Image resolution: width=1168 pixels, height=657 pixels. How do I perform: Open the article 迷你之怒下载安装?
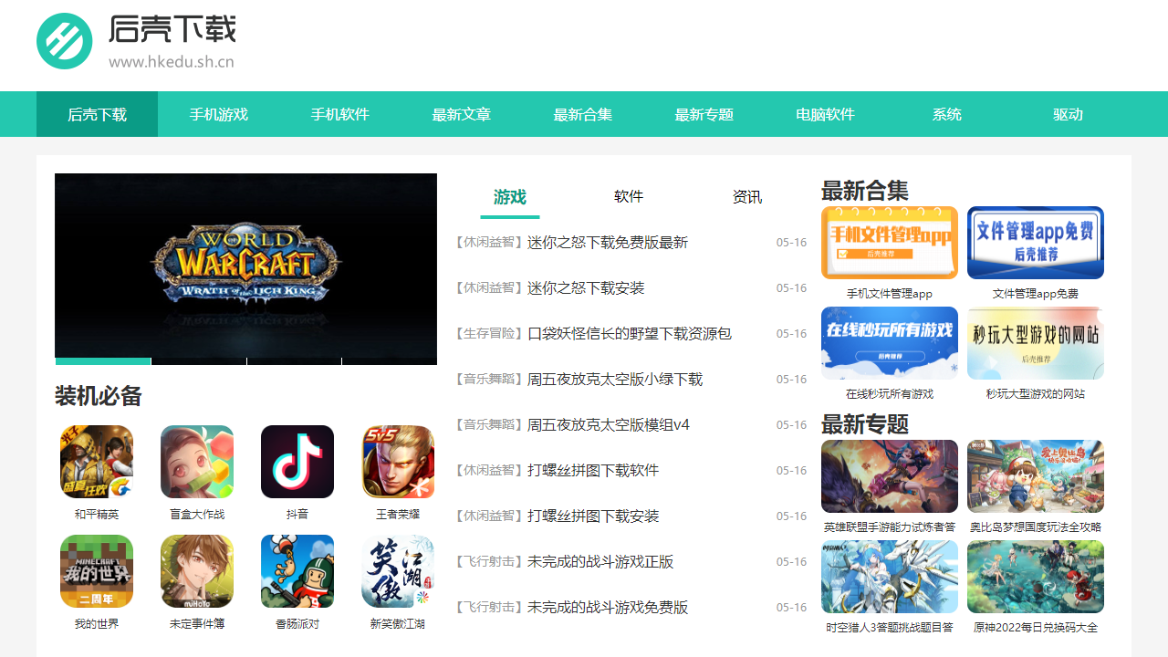586,288
